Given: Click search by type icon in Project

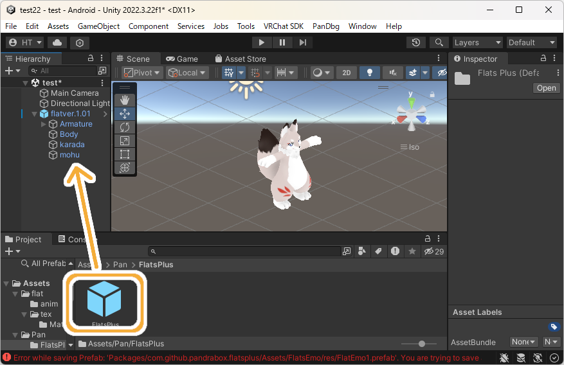Looking at the screenshot, I should pyautogui.click(x=362, y=251).
